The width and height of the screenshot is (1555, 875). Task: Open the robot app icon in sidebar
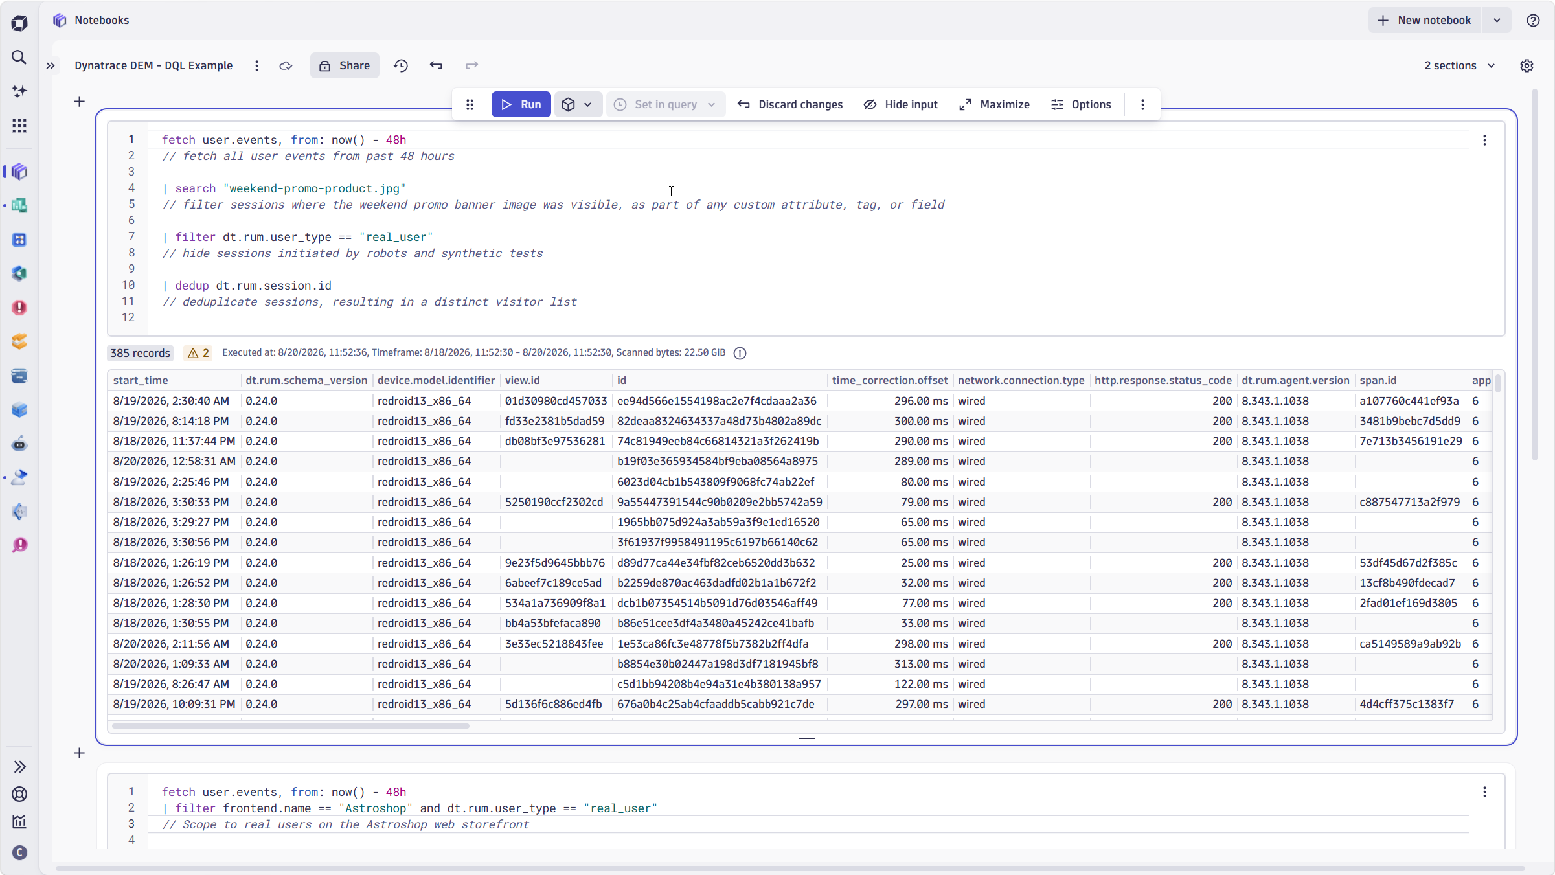(x=19, y=444)
